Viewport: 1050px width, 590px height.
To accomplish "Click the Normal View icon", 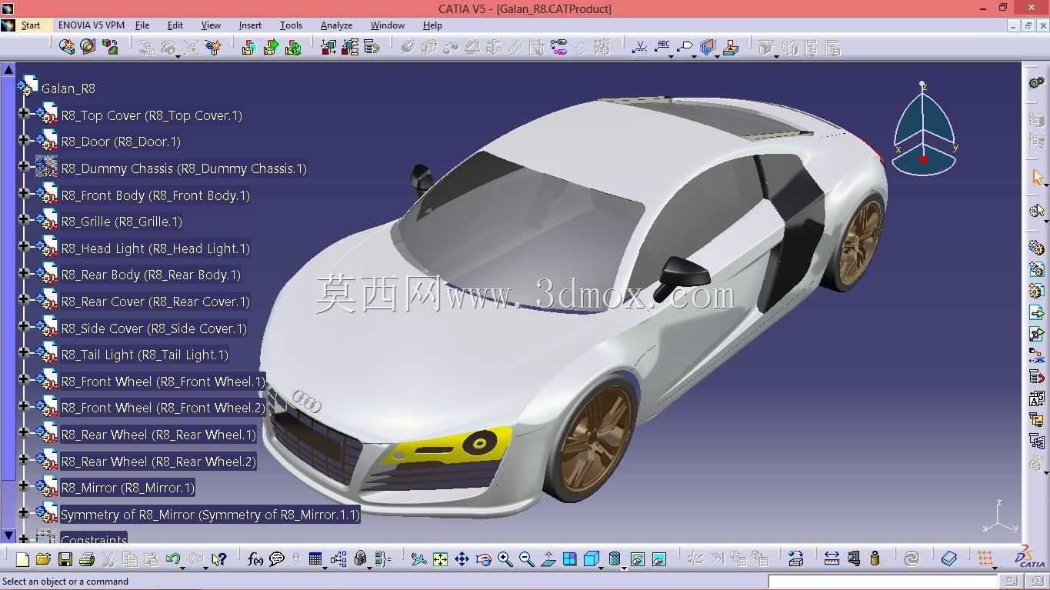I will pyautogui.click(x=548, y=559).
